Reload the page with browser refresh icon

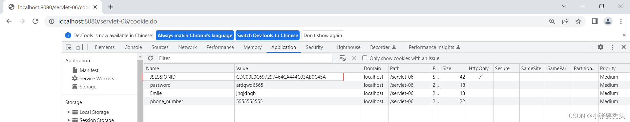35,21
